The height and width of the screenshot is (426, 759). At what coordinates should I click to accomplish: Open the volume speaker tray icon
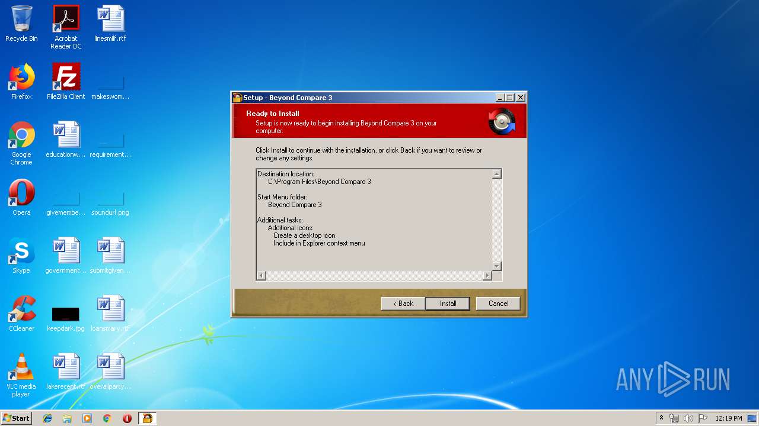pos(688,418)
